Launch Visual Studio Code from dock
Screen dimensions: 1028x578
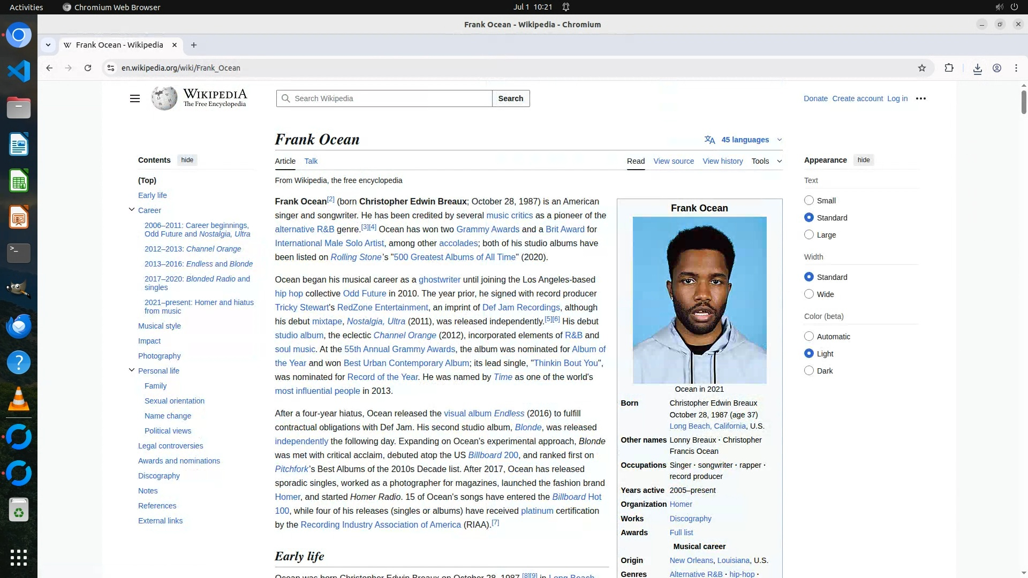pyautogui.click(x=19, y=71)
